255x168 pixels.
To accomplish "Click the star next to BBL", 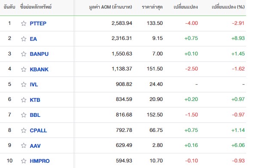I will tap(24, 115).
